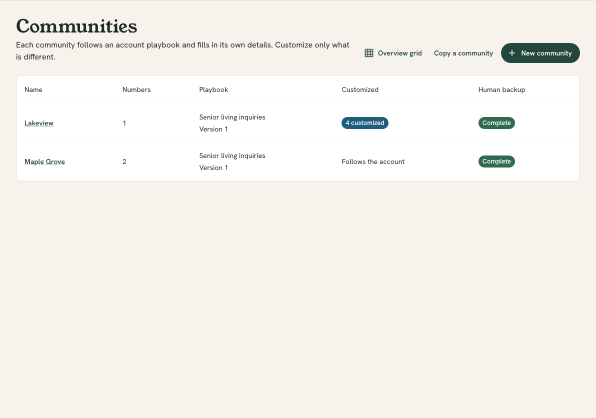596x418 pixels.
Task: Open the Lakeview community link
Action: 39,123
